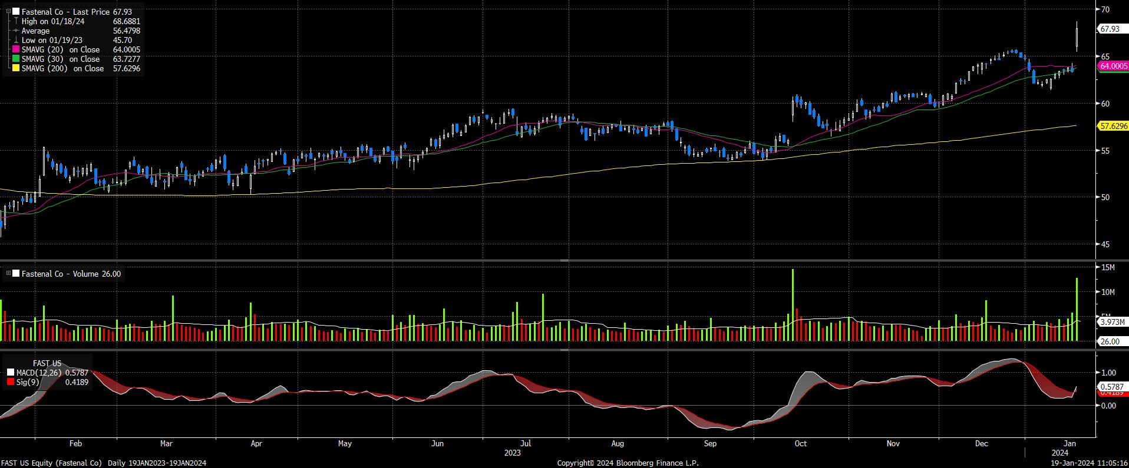The height and width of the screenshot is (468, 1129).
Task: Click the Average line icon in legend
Action: (x=16, y=31)
